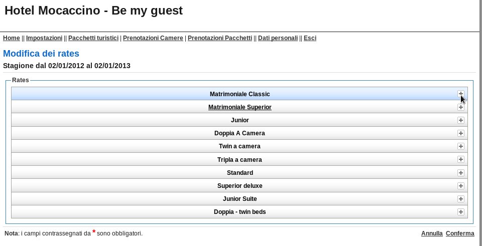482x246 pixels.
Task: Expand the Matrimoniale Superior header row
Action: point(239,107)
